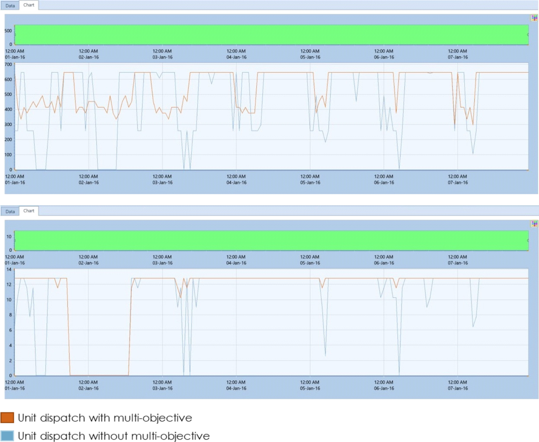Open the color palette icon on the upper chart
539x442 pixels.
point(534,18)
